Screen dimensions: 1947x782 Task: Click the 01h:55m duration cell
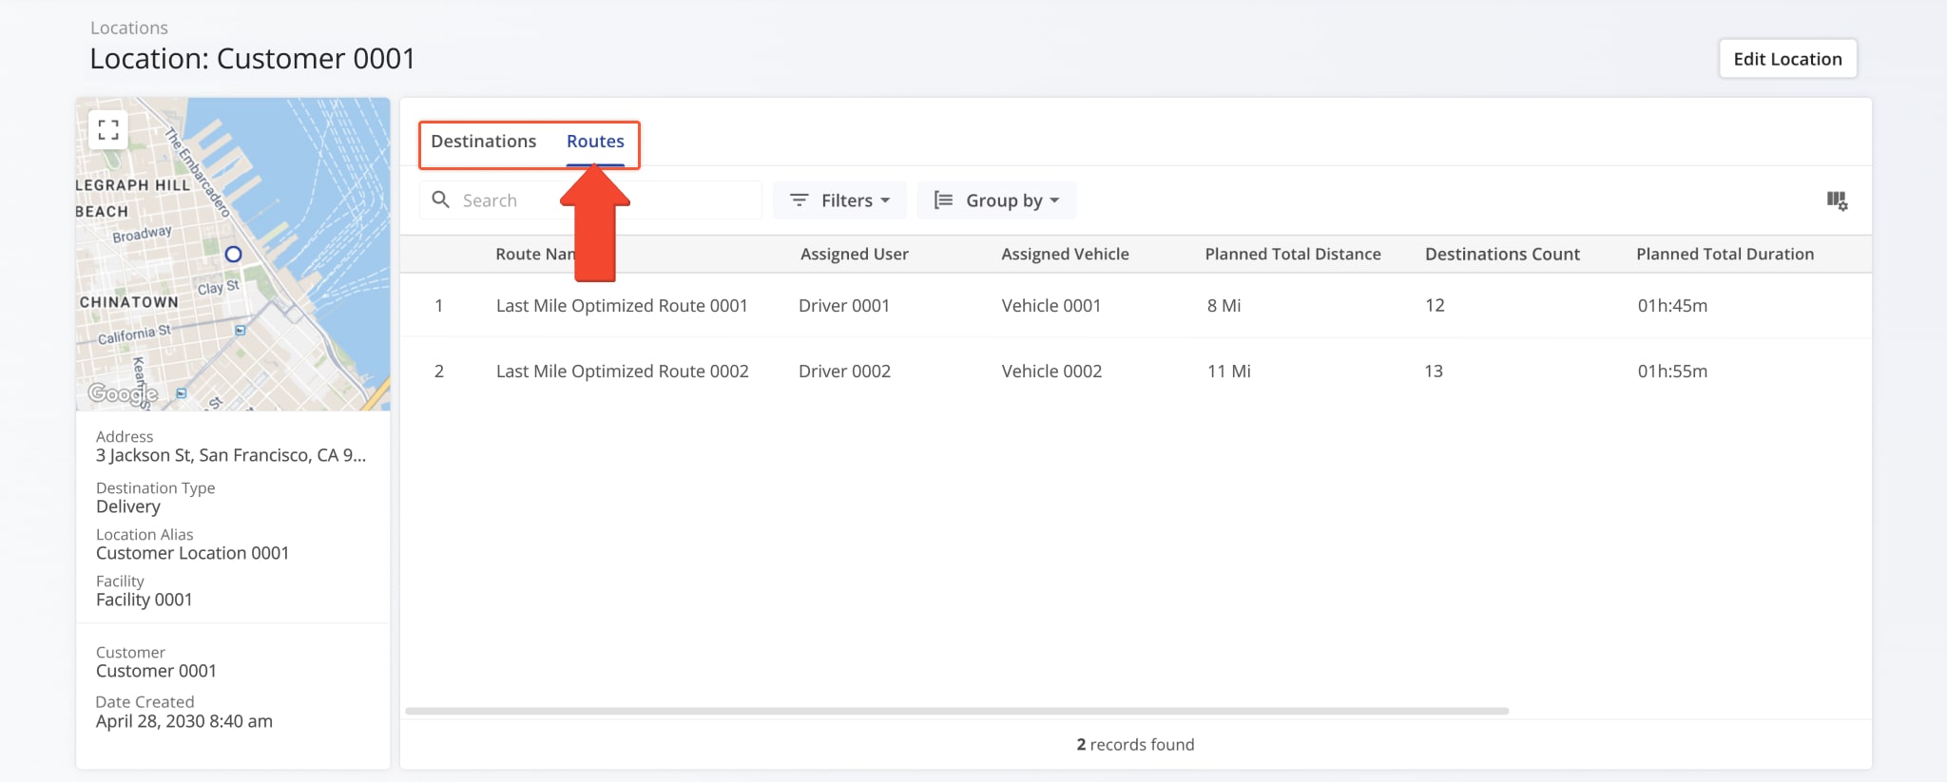pyautogui.click(x=1672, y=372)
